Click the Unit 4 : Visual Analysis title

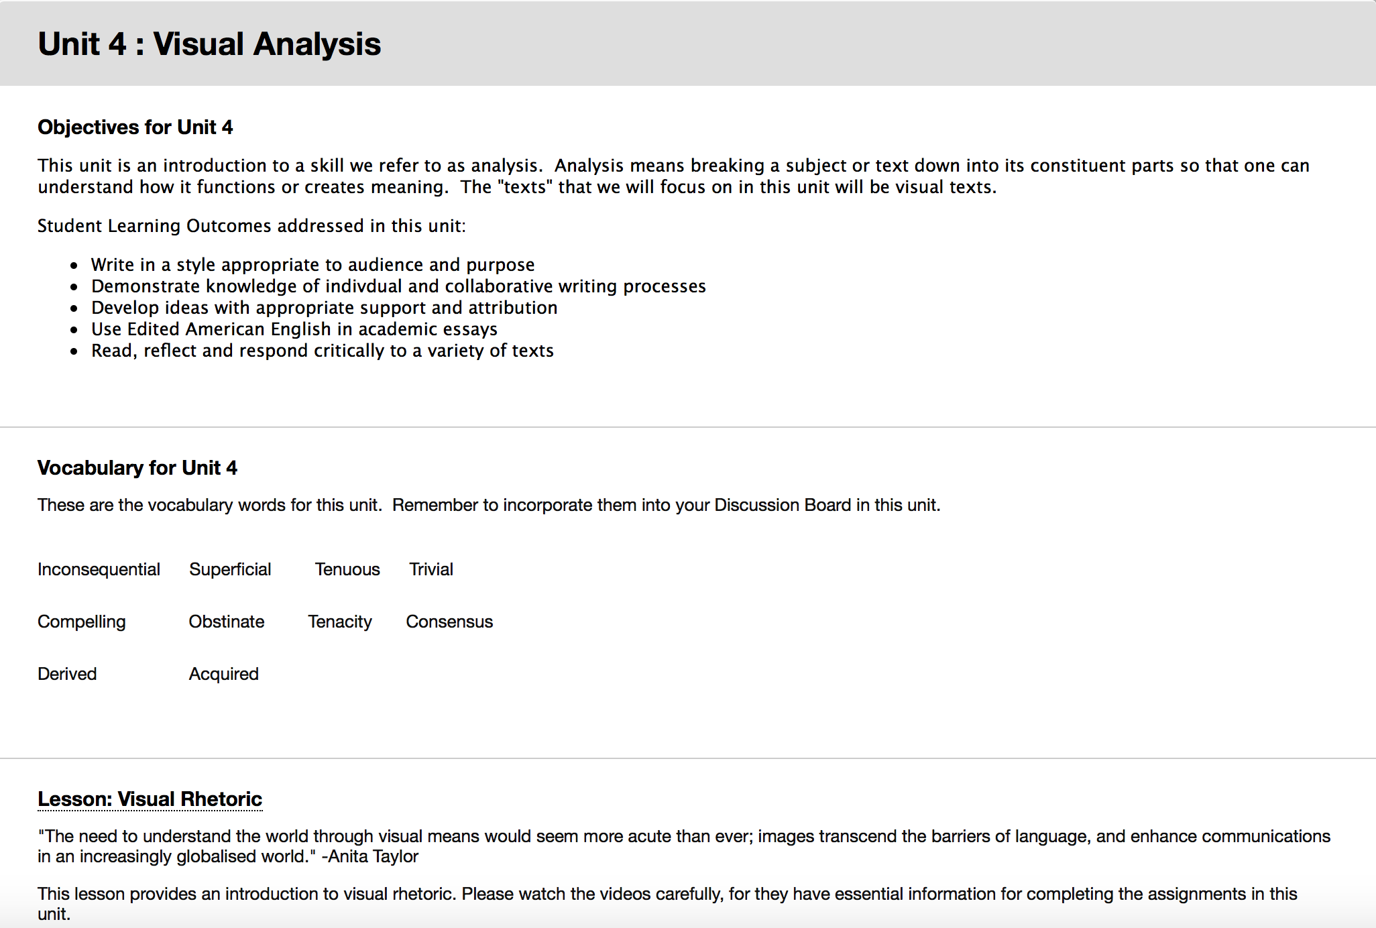tap(209, 44)
